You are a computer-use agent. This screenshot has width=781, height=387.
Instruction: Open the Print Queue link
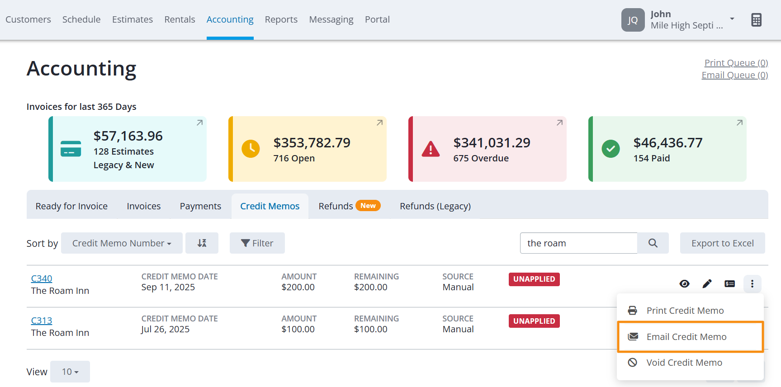point(736,63)
